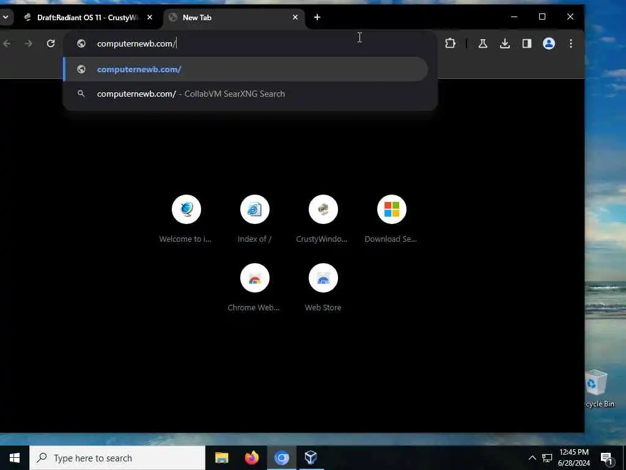626x470 pixels.
Task: Open the 'Chrome Web...' shortcut tile
Action: [x=255, y=287]
